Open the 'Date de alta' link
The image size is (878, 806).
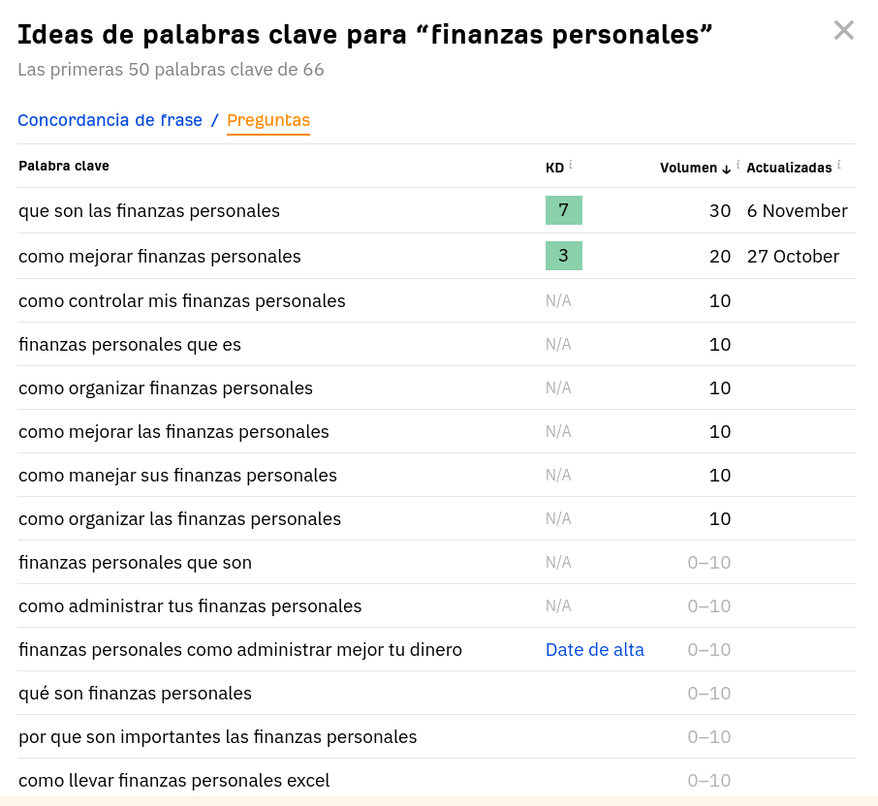pos(594,649)
